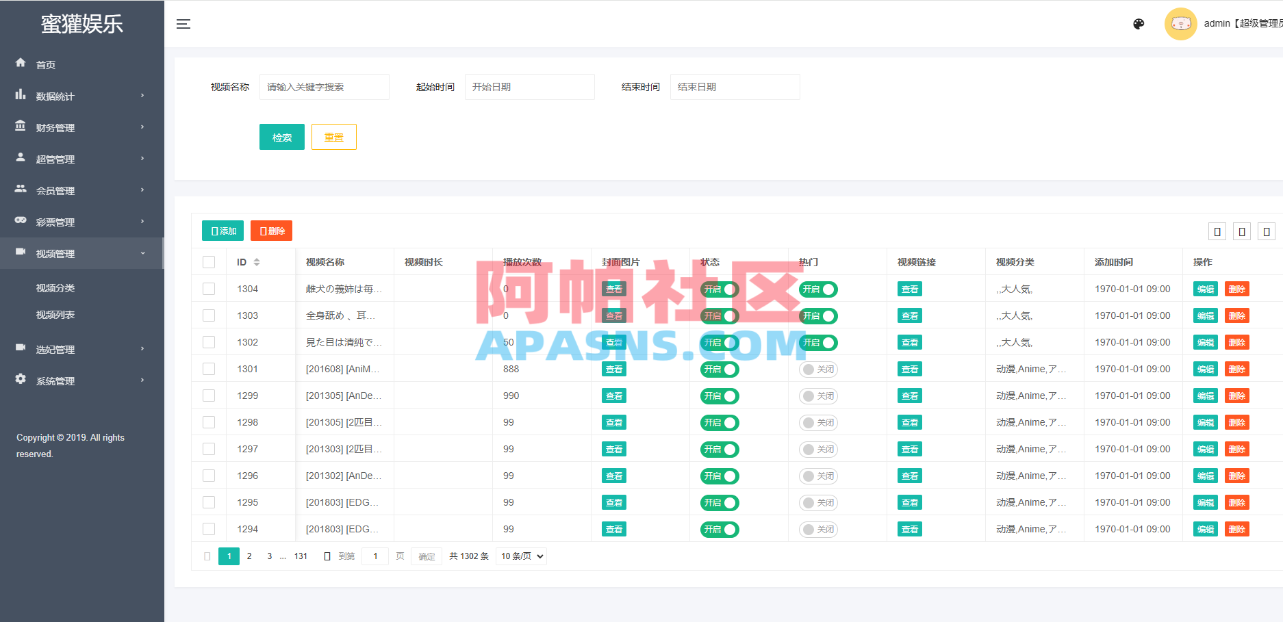This screenshot has width=1283, height=622.
Task: Click the 重置 reset button
Action: [333, 136]
